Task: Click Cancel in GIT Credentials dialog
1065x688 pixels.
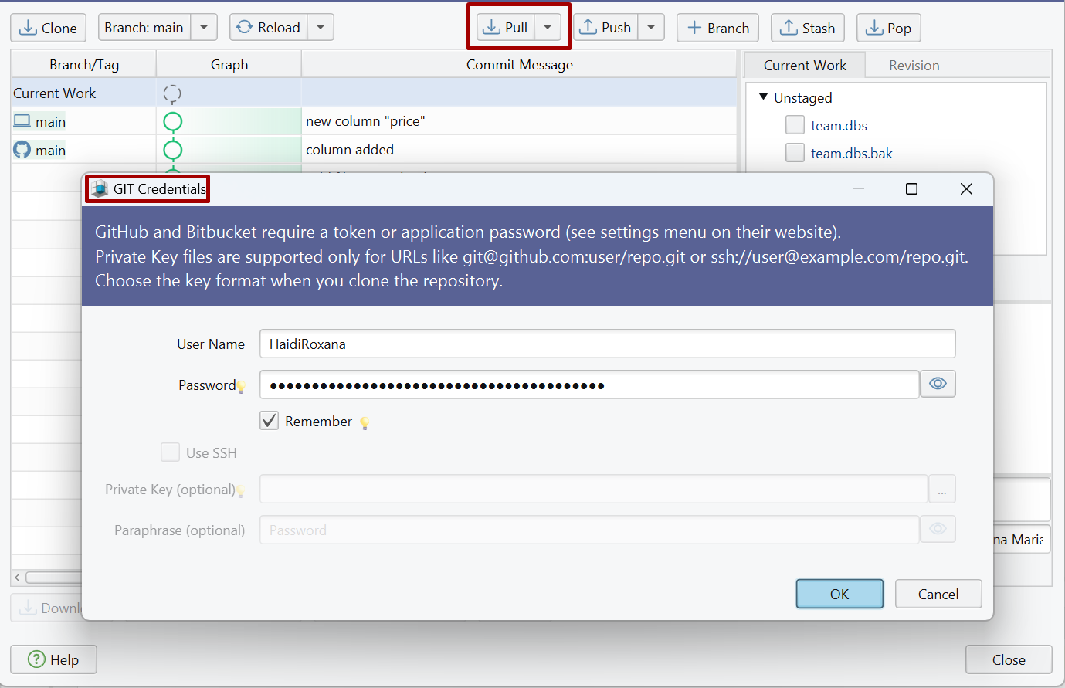Action: (x=938, y=594)
